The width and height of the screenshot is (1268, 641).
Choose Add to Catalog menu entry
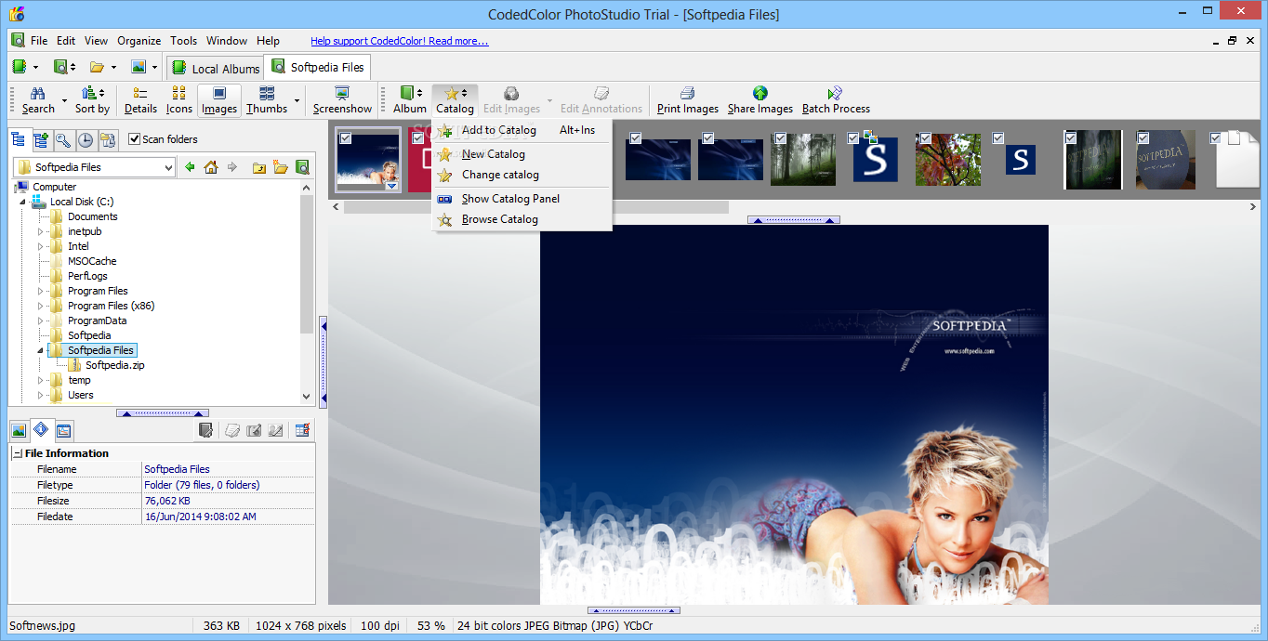point(522,130)
